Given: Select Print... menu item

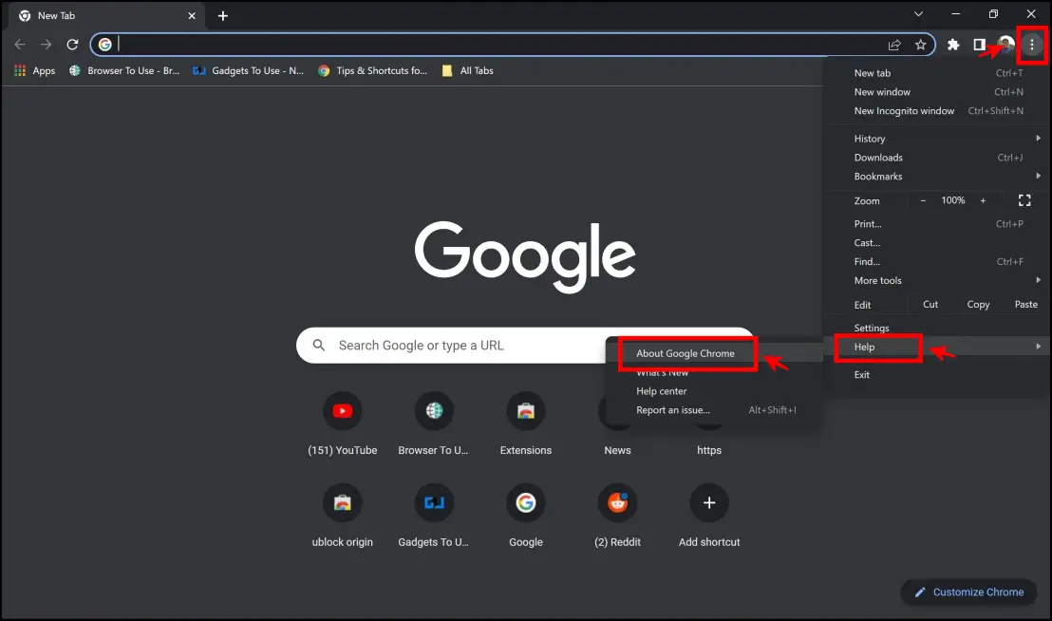Looking at the screenshot, I should coord(937,224).
